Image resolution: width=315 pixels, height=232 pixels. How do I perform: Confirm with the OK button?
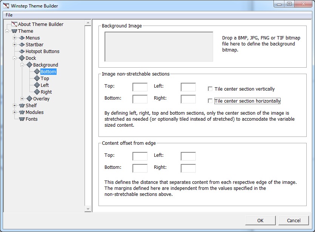point(260,220)
